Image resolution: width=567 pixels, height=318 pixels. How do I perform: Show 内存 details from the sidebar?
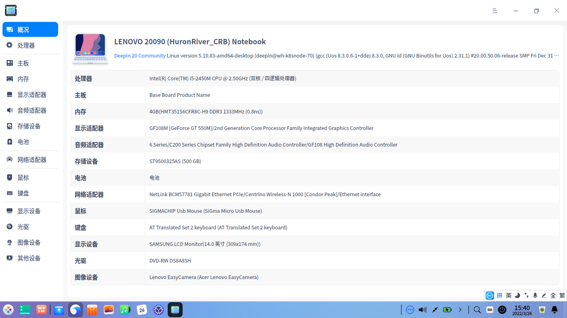[30, 79]
